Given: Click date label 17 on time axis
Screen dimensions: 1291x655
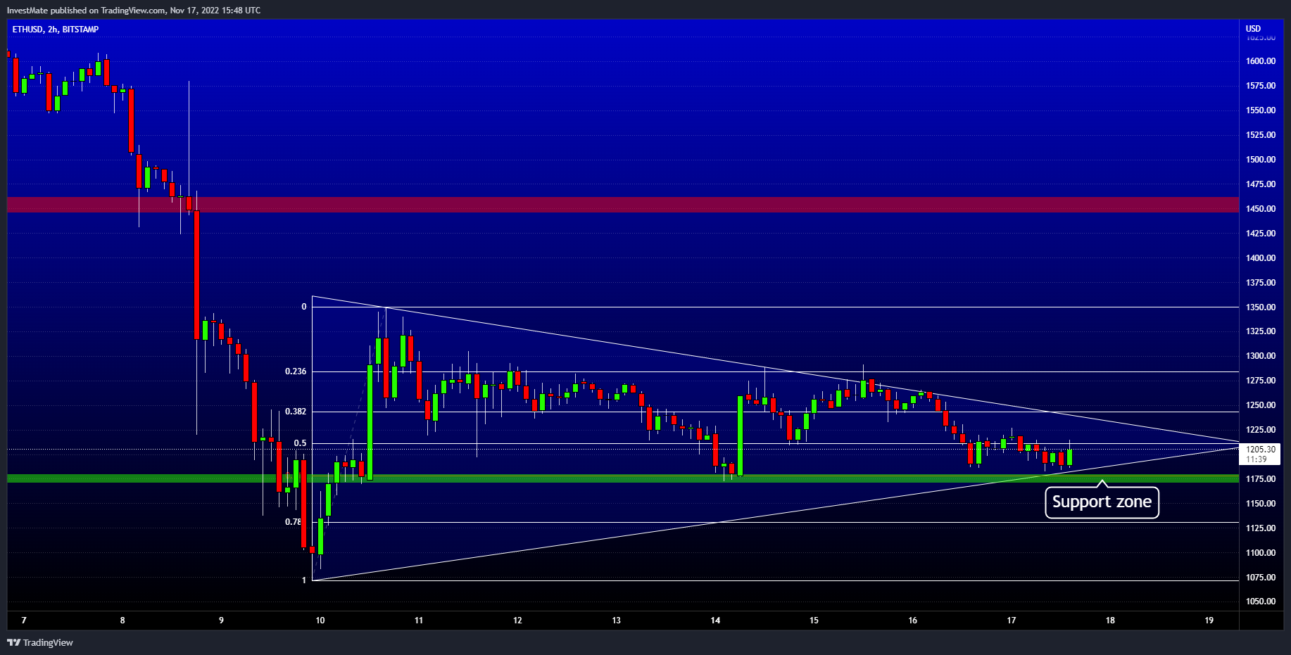Looking at the screenshot, I should (1012, 621).
